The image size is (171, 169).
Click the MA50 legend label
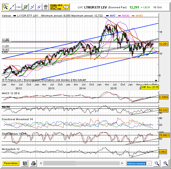[x=138, y=16]
